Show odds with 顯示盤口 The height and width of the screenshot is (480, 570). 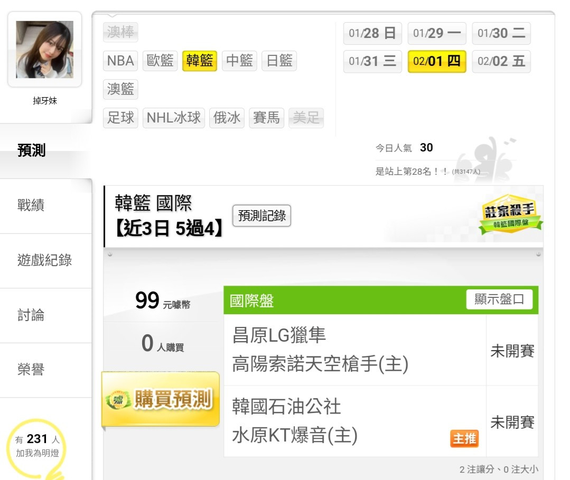point(499,299)
